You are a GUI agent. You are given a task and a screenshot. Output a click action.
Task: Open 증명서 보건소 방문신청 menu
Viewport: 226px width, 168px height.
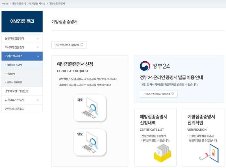tap(22, 91)
